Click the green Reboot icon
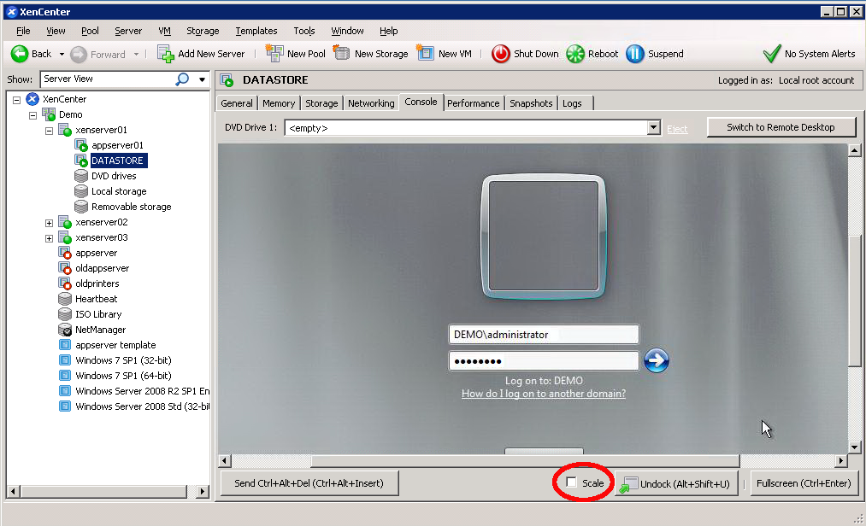Screen dimensions: 866x526 click(575, 54)
